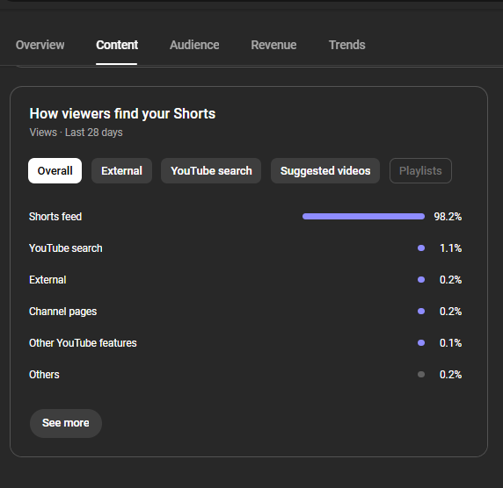Click the gray dot for Others
This screenshot has width=503, height=488.
coord(421,374)
